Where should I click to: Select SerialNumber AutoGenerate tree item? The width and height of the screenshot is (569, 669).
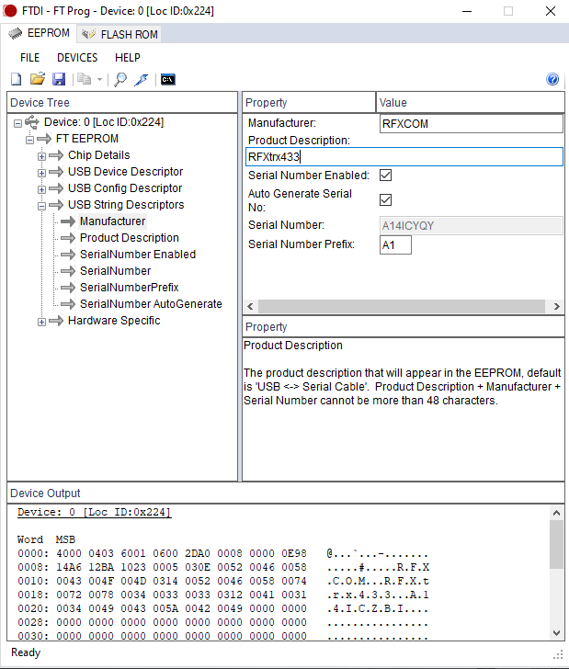151,304
